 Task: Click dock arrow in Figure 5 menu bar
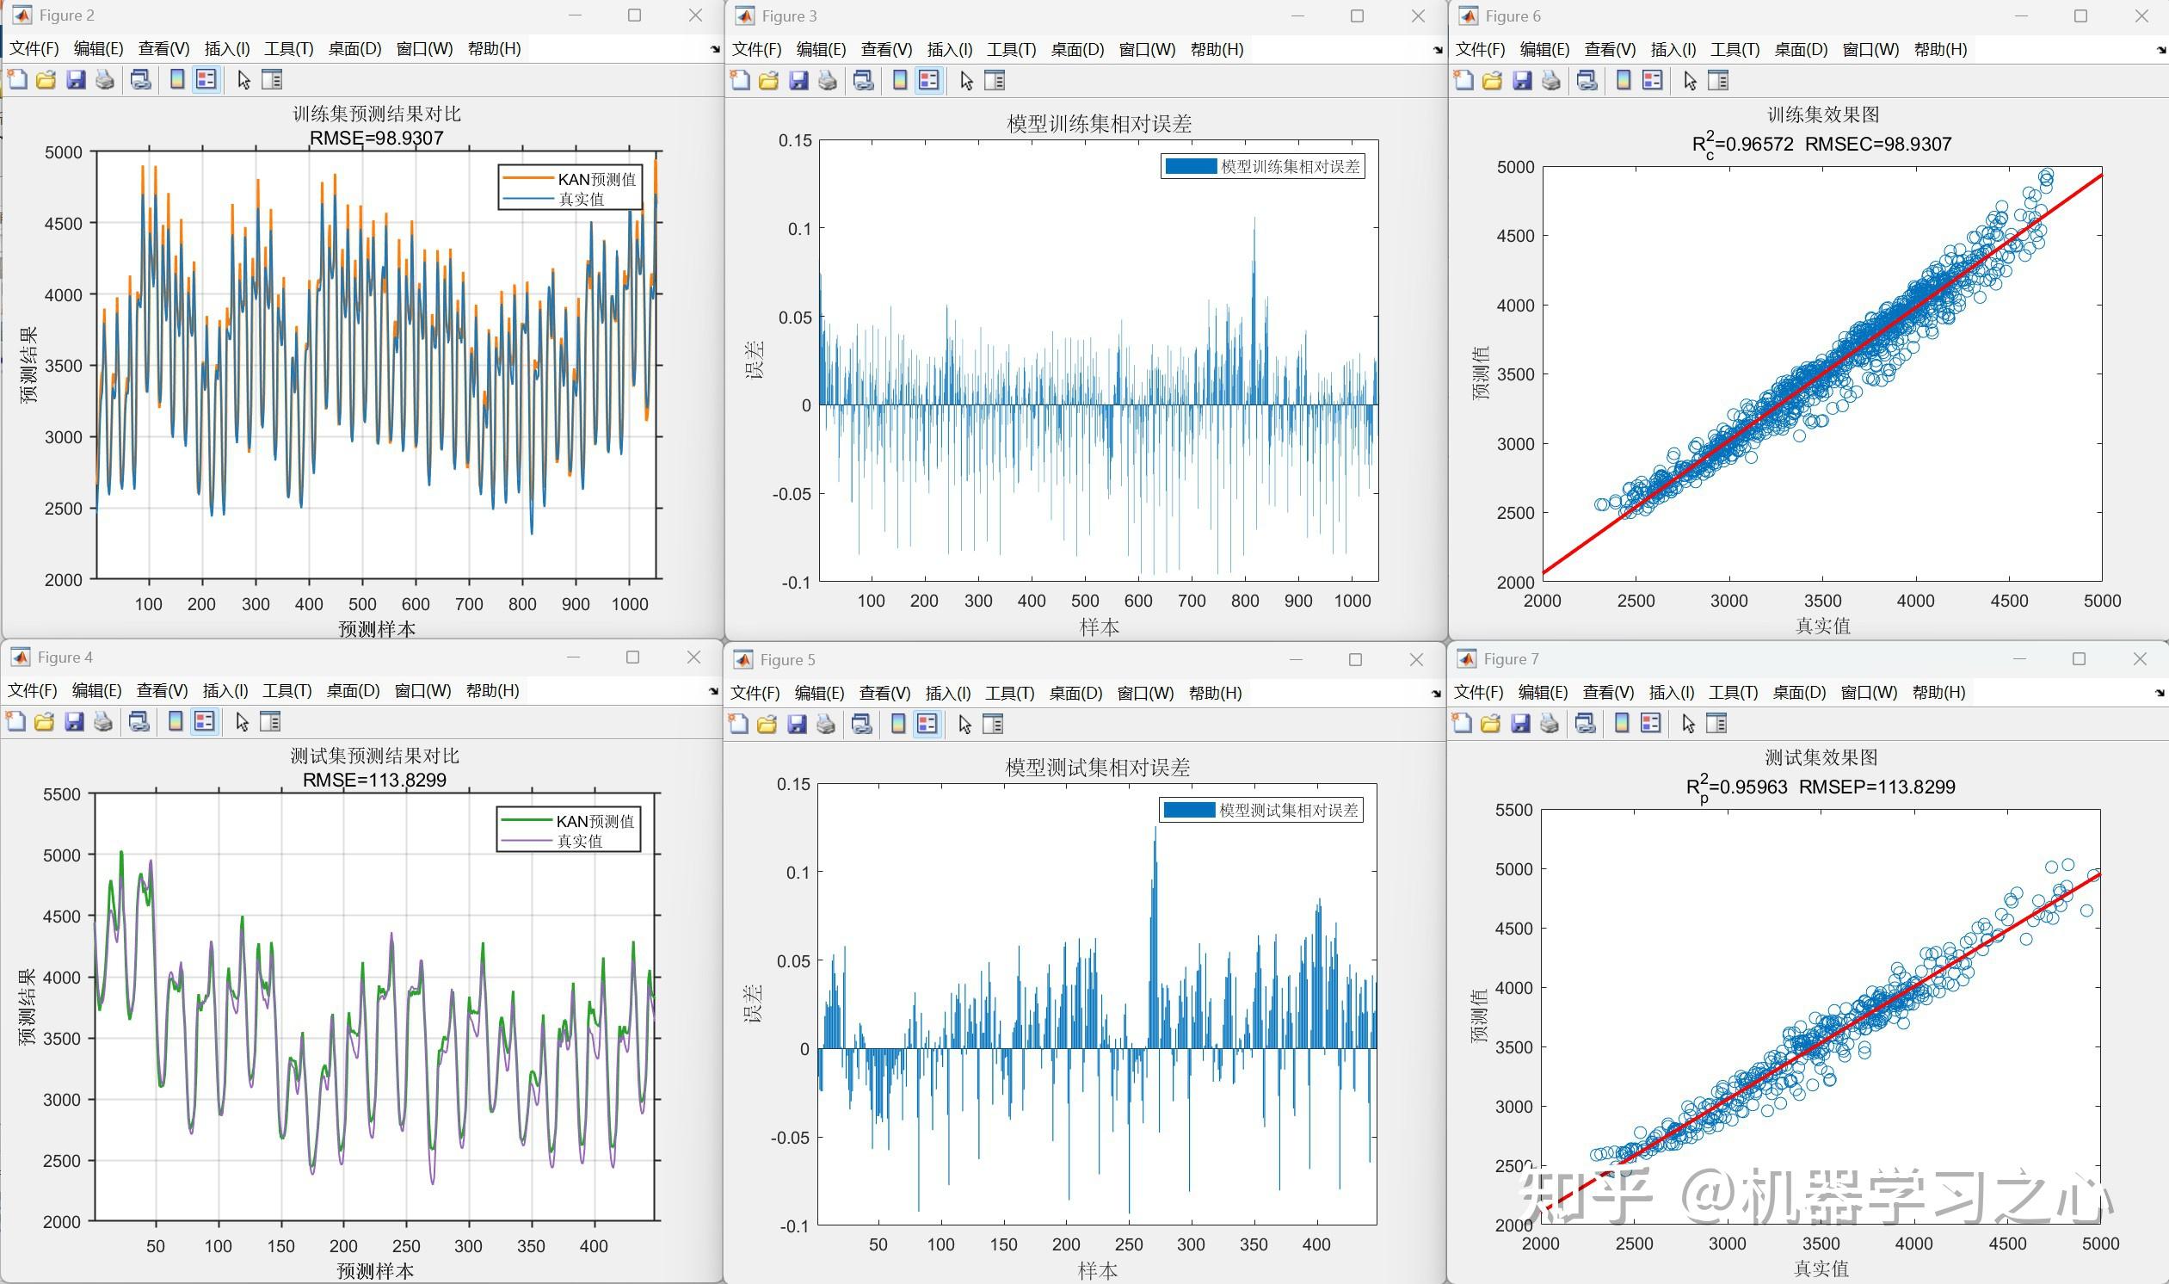[1436, 693]
